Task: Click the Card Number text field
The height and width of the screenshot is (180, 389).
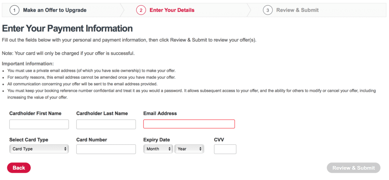Action: pos(106,149)
